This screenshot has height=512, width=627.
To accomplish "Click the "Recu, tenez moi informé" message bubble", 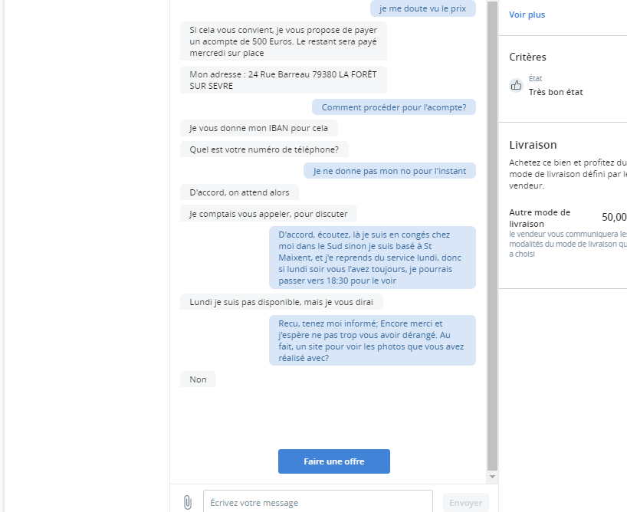I will tap(372, 340).
